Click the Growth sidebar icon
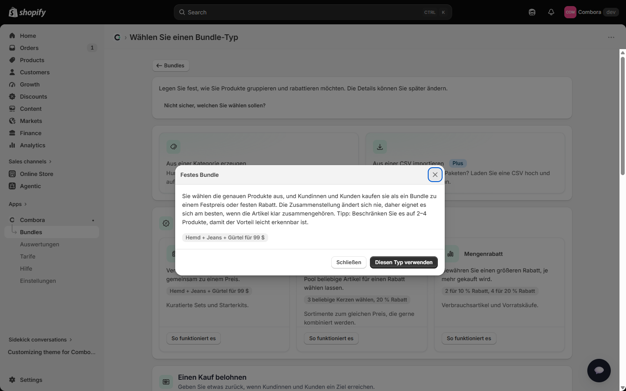This screenshot has width=626, height=391. (x=12, y=84)
